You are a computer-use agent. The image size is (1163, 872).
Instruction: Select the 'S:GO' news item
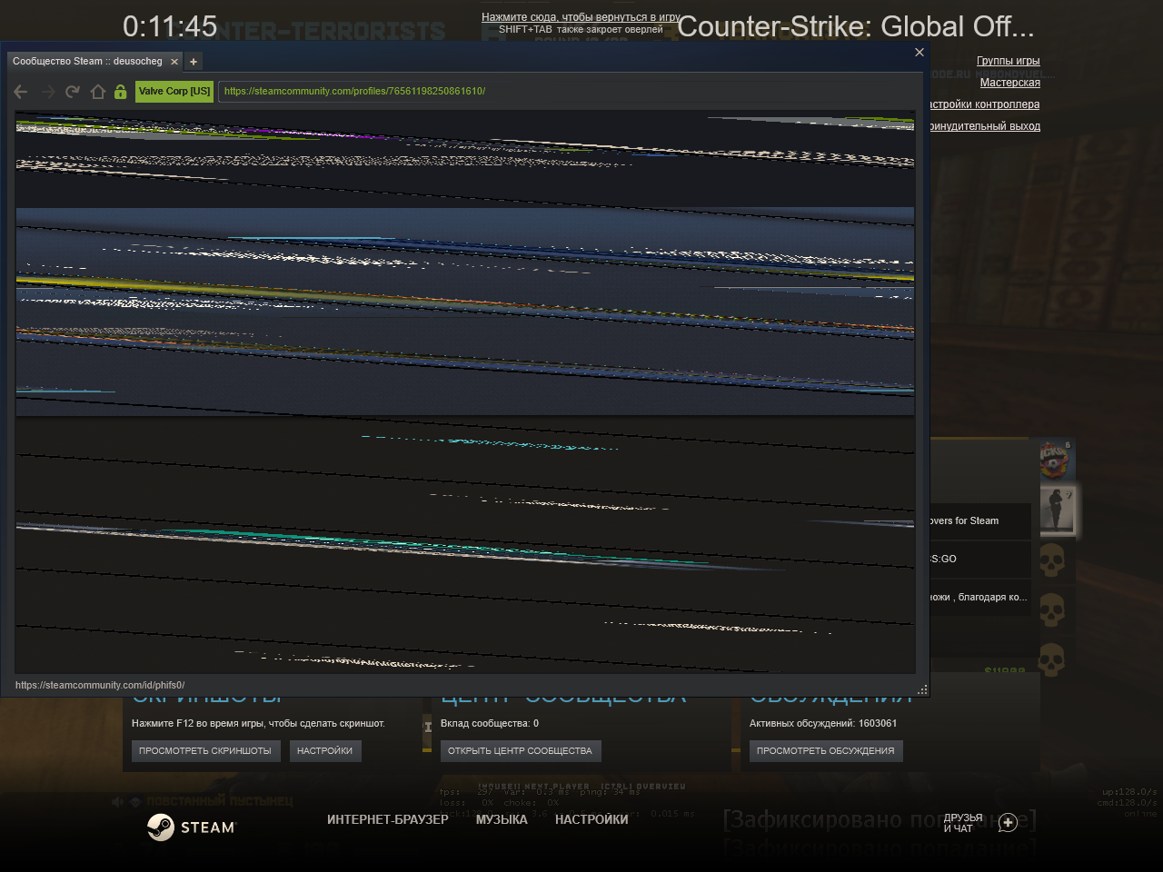pyautogui.click(x=980, y=560)
